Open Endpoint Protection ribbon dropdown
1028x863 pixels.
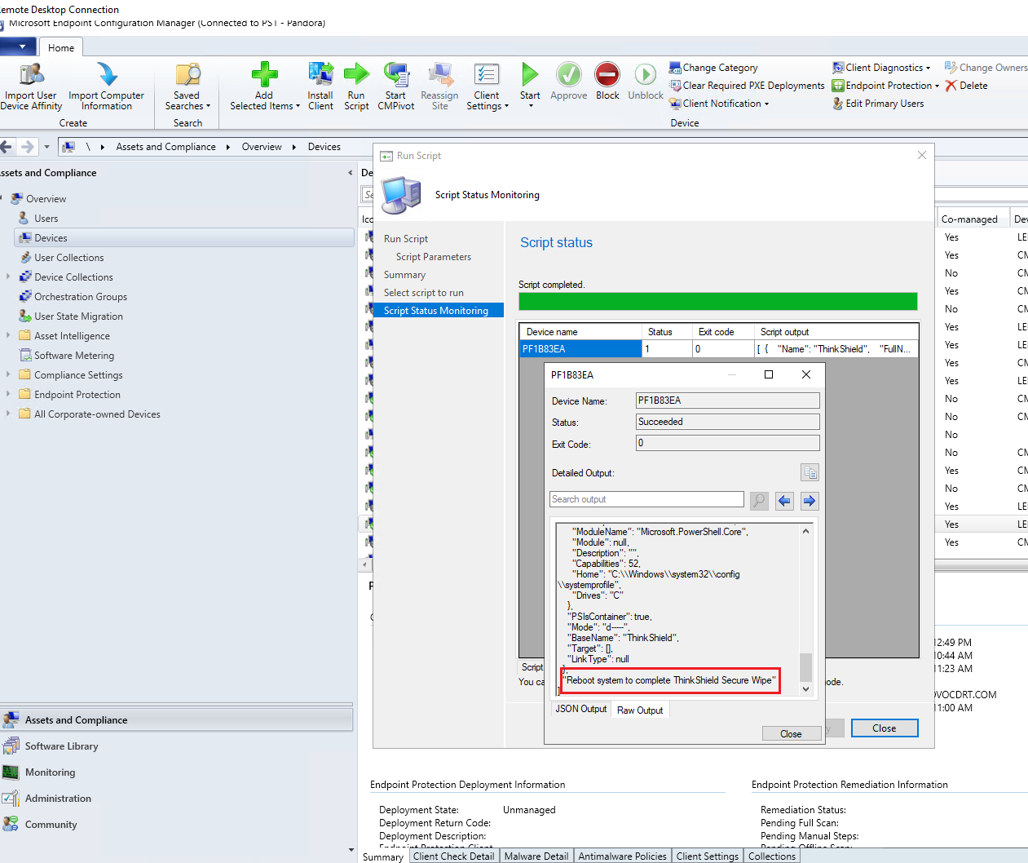pos(885,86)
